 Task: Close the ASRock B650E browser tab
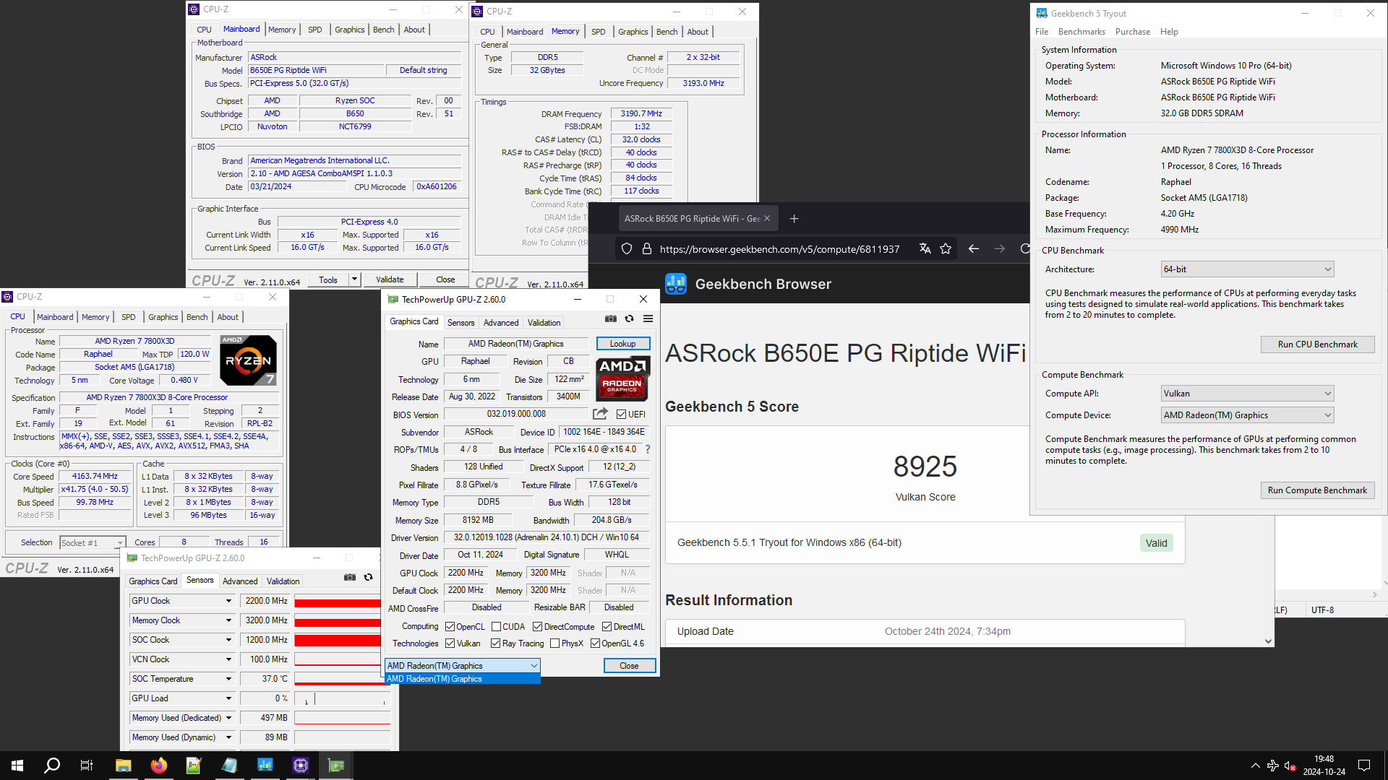(x=767, y=218)
